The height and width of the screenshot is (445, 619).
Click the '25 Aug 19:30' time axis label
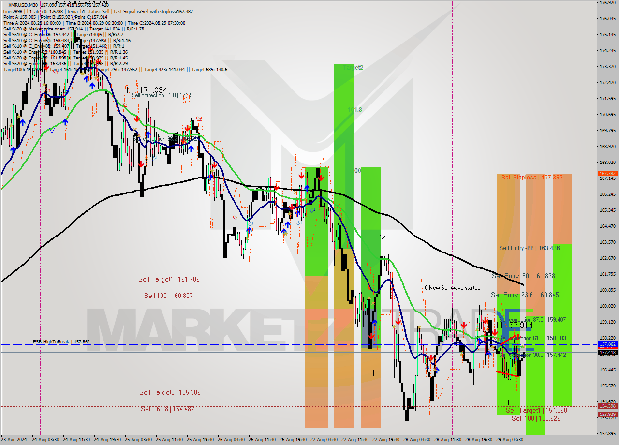[201, 440]
